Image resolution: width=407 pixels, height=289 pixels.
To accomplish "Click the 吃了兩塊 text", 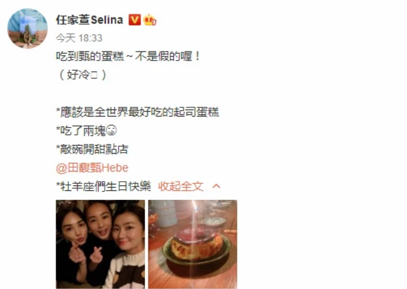I will [81, 130].
